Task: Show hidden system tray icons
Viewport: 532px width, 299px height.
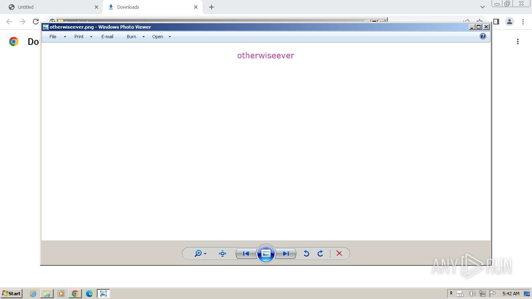Action: 451,293
